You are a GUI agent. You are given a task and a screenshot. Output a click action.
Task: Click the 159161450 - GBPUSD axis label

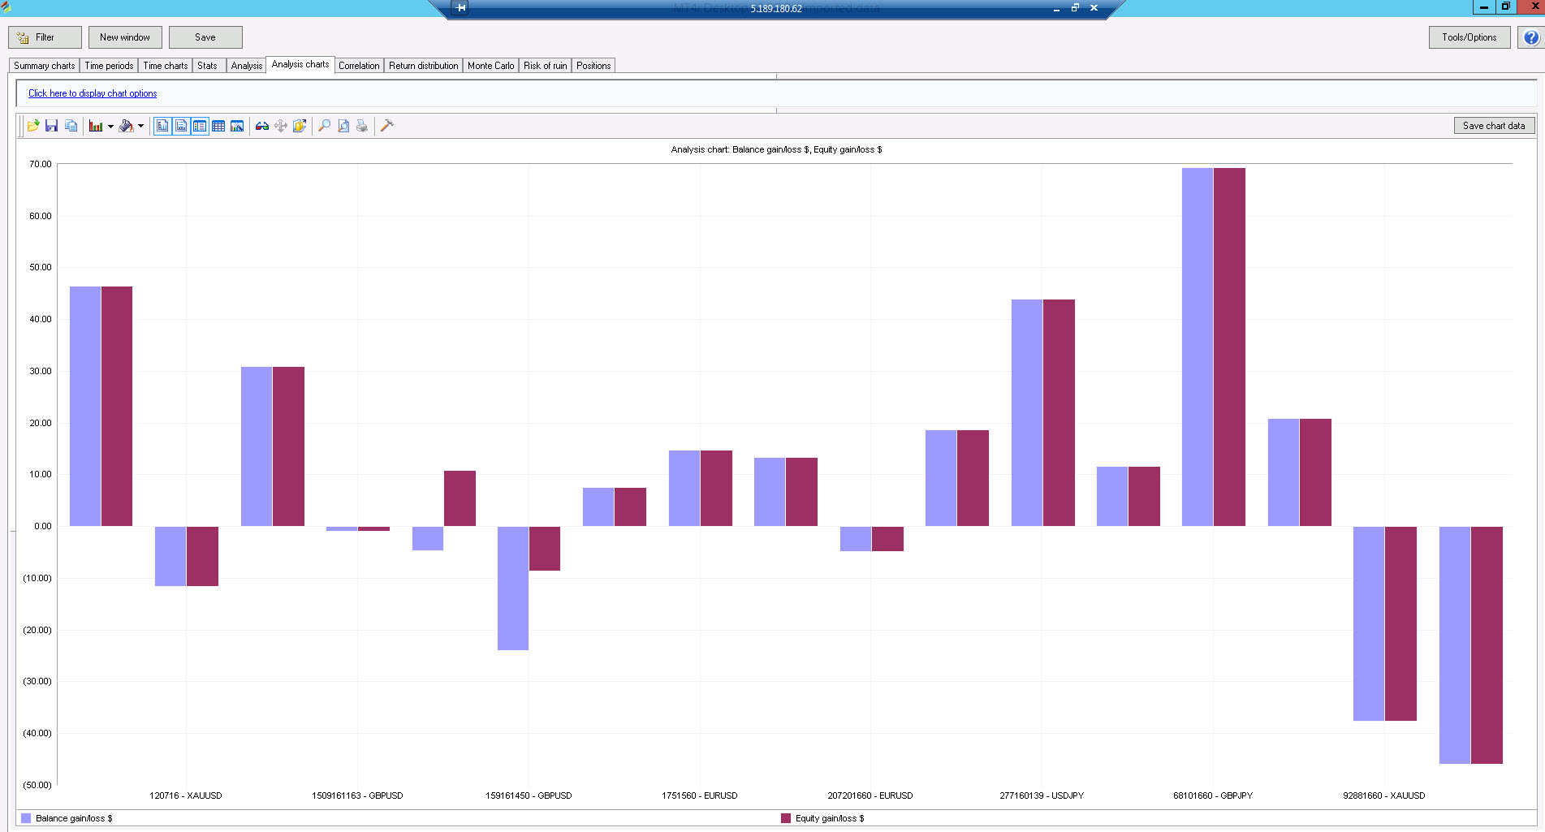529,795
